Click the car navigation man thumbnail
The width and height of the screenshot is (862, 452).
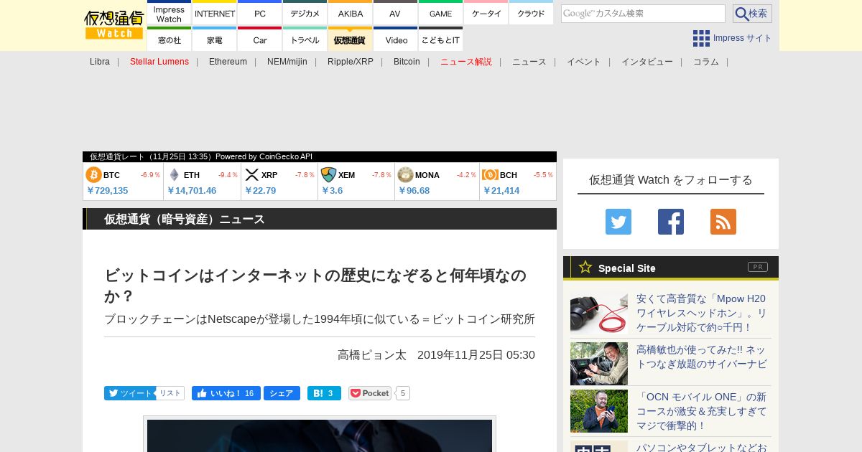(599, 364)
